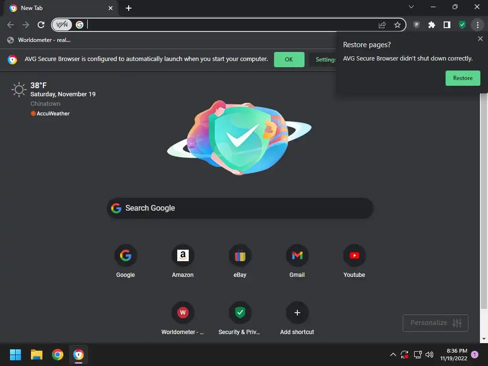Go back to the previous page

10,25
